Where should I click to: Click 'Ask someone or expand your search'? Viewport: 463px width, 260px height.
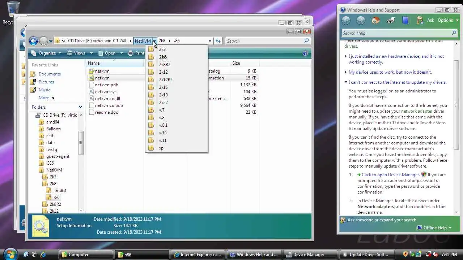click(x=382, y=220)
